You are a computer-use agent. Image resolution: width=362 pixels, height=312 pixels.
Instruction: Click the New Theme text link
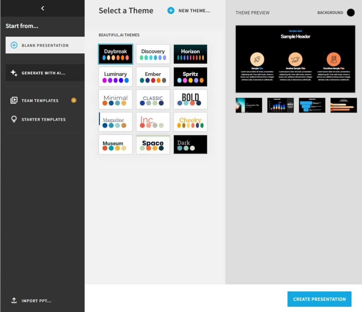(x=194, y=11)
